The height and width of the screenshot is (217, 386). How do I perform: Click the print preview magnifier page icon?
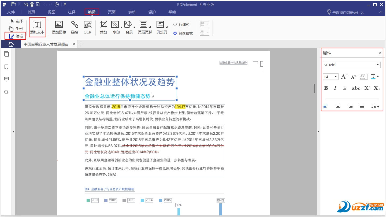38,4
